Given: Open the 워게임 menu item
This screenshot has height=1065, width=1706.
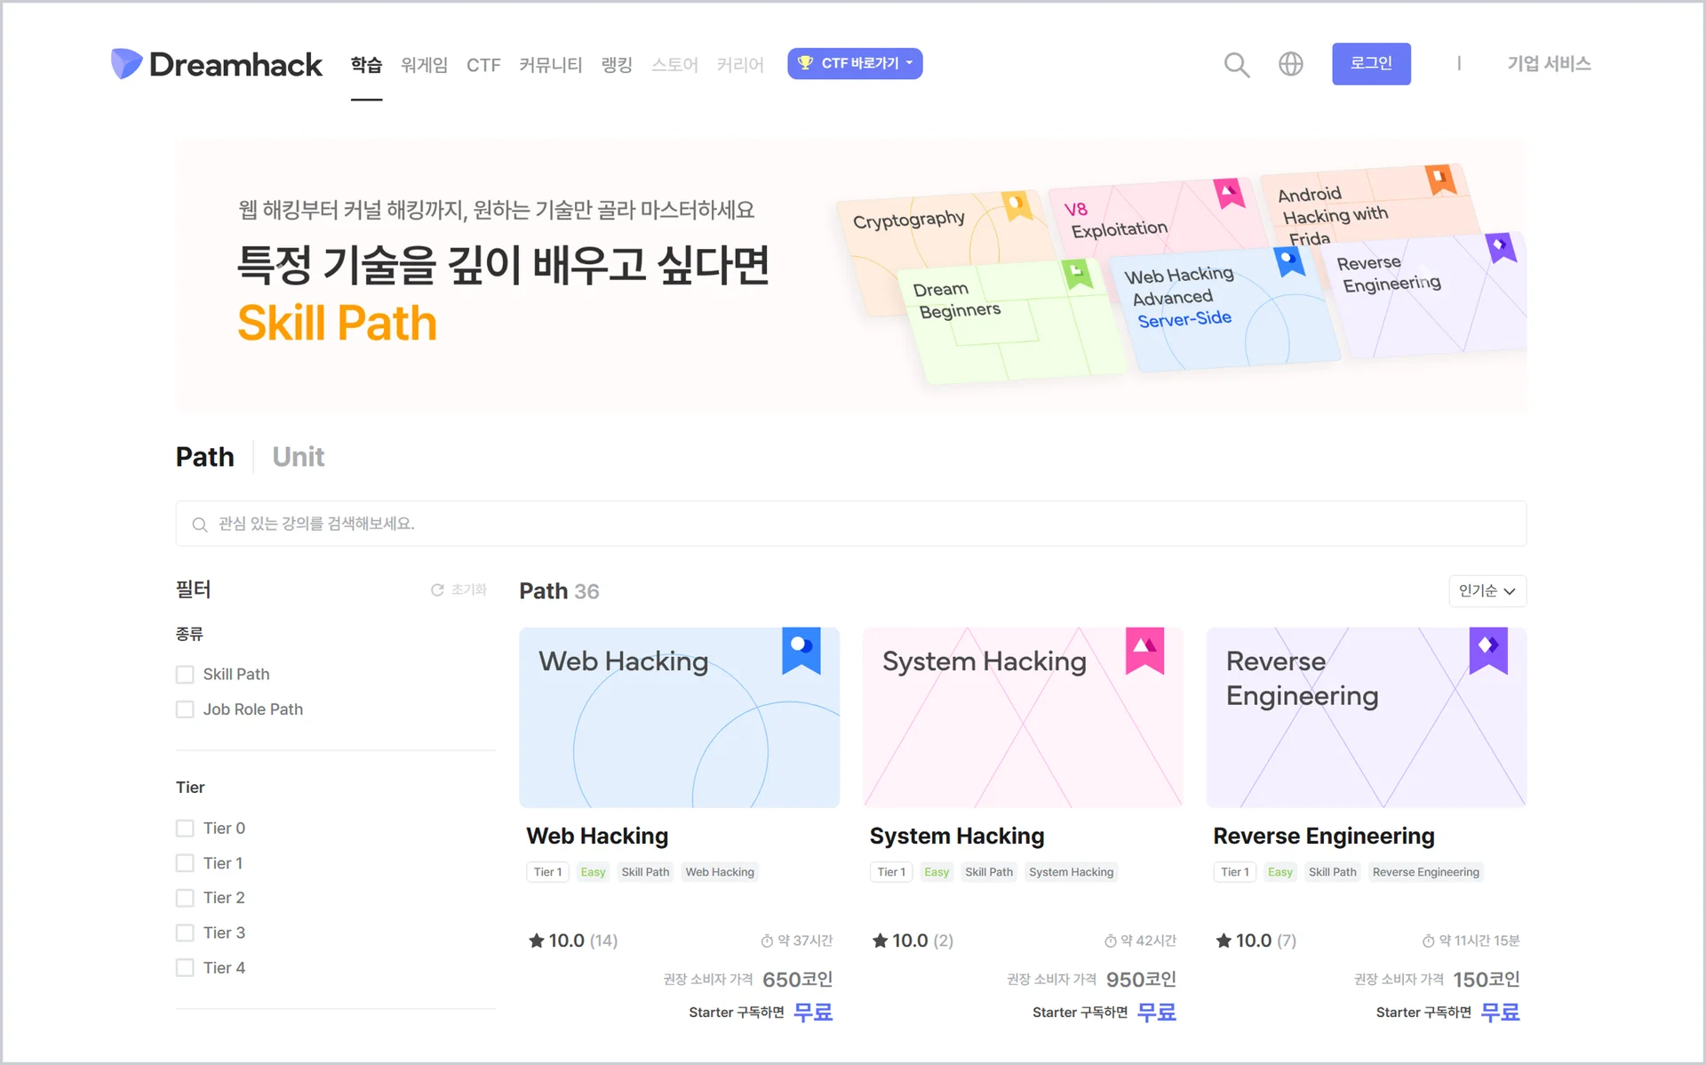Looking at the screenshot, I should click(423, 64).
